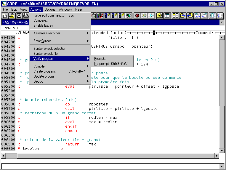
Task: Start keystroke recording with red circle icon
Action: tap(137, 16)
